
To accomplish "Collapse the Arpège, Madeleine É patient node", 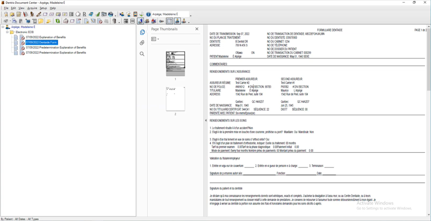I will (x=3, y=27).
